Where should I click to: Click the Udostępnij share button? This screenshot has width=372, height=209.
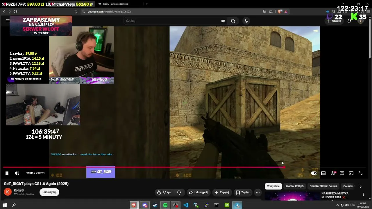[x=198, y=192]
